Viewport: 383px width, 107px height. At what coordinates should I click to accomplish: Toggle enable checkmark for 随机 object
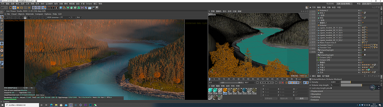click(361, 53)
